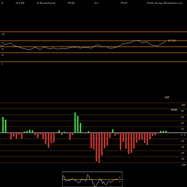The height and width of the screenshot is (187, 187).
Task: Click the "SI(TM)" header label
Action: 71,3
